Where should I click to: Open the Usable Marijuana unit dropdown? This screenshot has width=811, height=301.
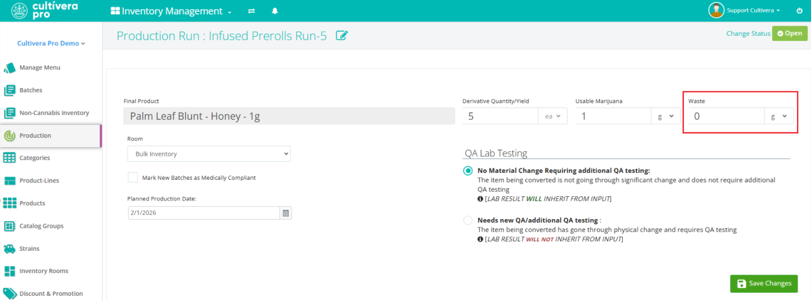[666, 116]
